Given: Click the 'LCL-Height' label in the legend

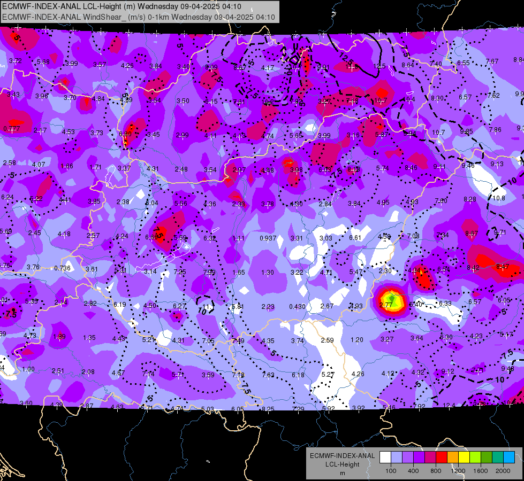Looking at the screenshot, I should [x=342, y=464].
